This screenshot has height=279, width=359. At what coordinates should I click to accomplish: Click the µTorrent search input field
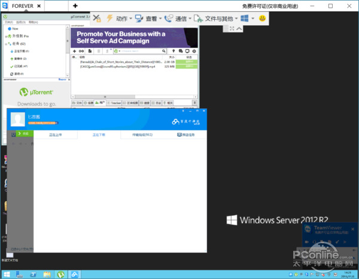141,51
